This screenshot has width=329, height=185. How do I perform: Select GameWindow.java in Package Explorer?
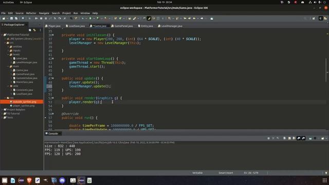tap(27, 78)
